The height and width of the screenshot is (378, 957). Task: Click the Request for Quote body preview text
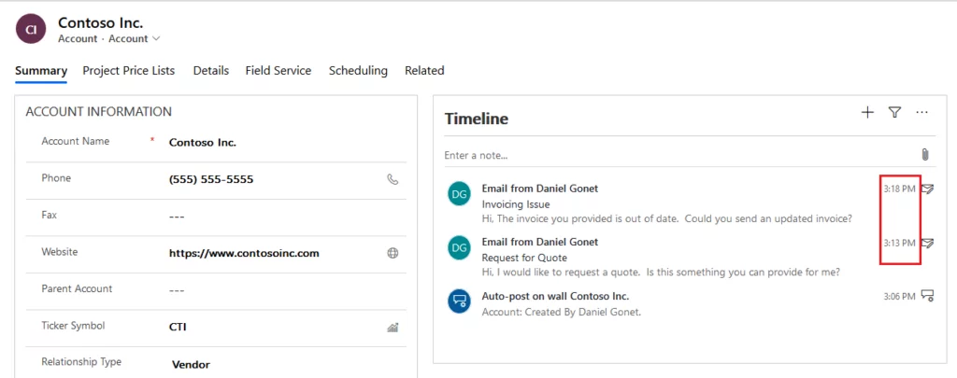tap(661, 272)
